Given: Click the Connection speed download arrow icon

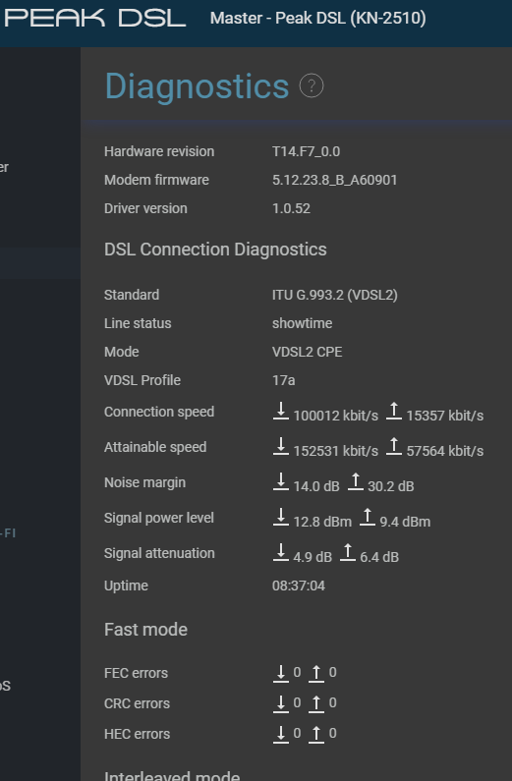Looking at the screenshot, I should pyautogui.click(x=281, y=411).
